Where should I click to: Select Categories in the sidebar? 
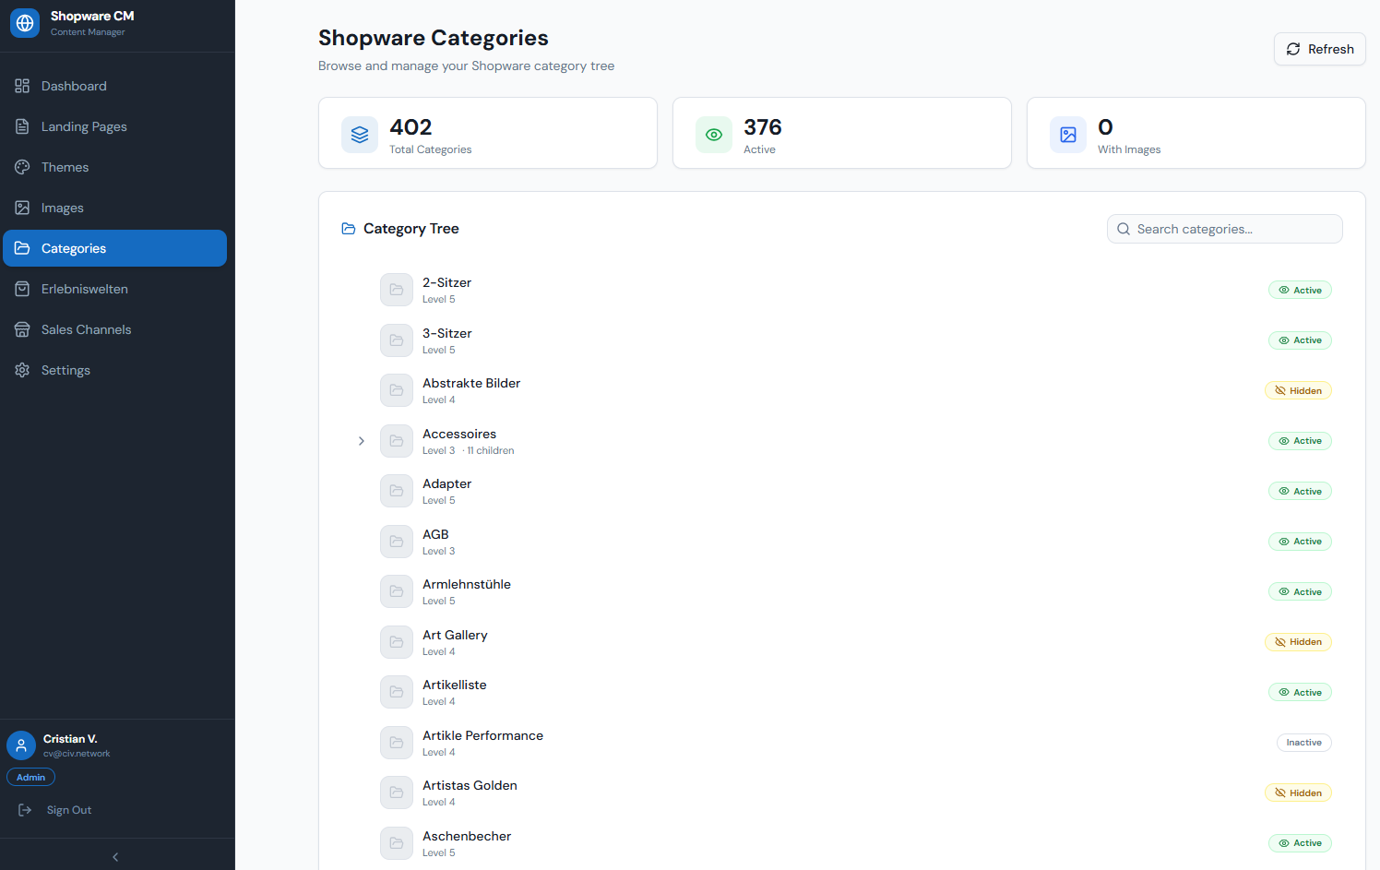[115, 248]
